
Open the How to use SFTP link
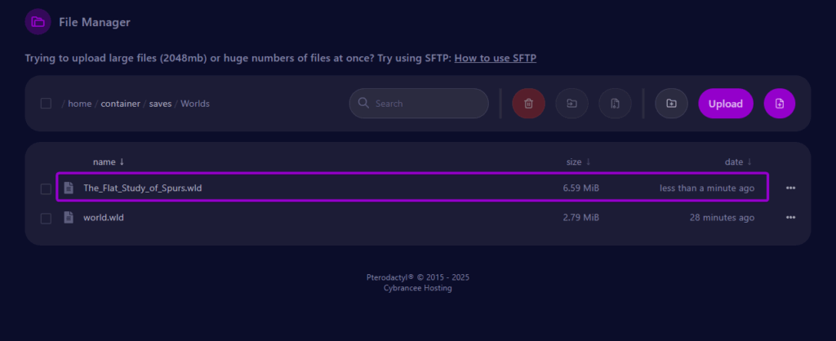click(495, 58)
